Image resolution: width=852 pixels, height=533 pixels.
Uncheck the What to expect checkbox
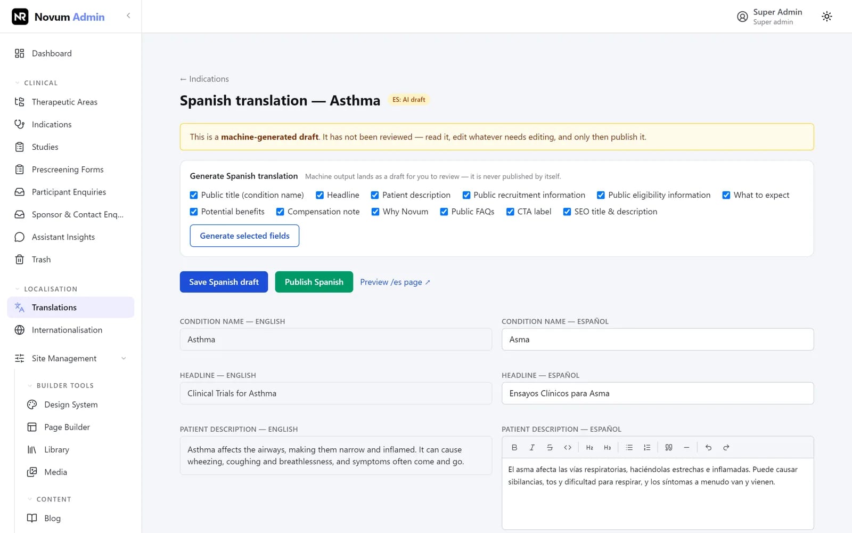726,195
